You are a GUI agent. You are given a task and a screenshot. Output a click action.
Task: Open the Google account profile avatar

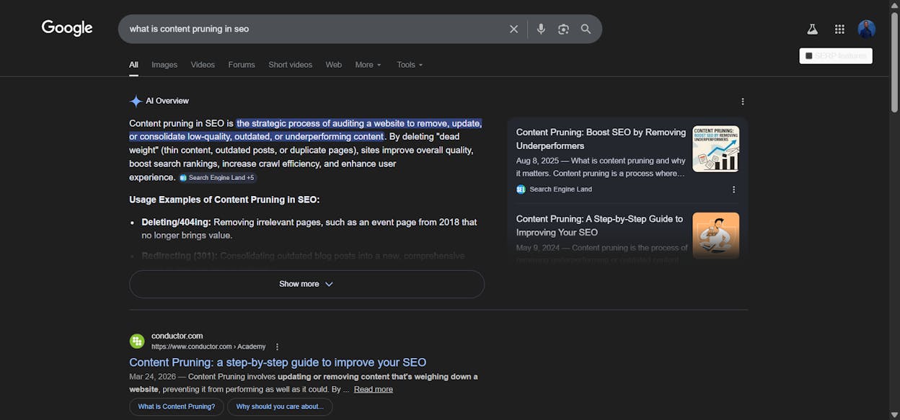pyautogui.click(x=866, y=29)
